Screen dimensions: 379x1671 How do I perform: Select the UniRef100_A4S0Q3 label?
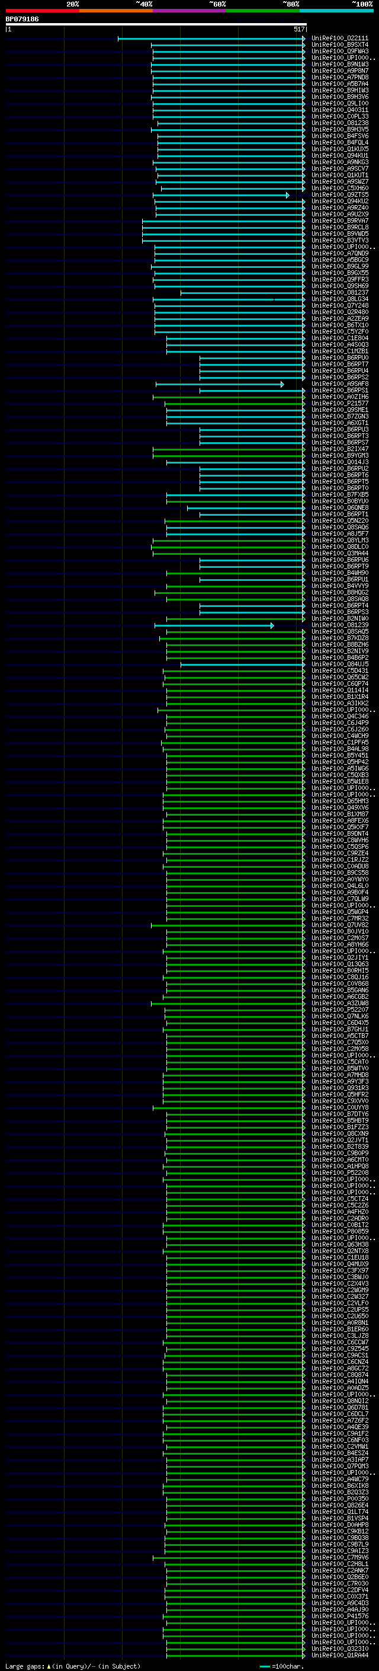[x=339, y=344]
